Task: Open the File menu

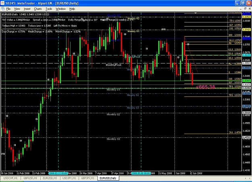Action: [8, 9]
